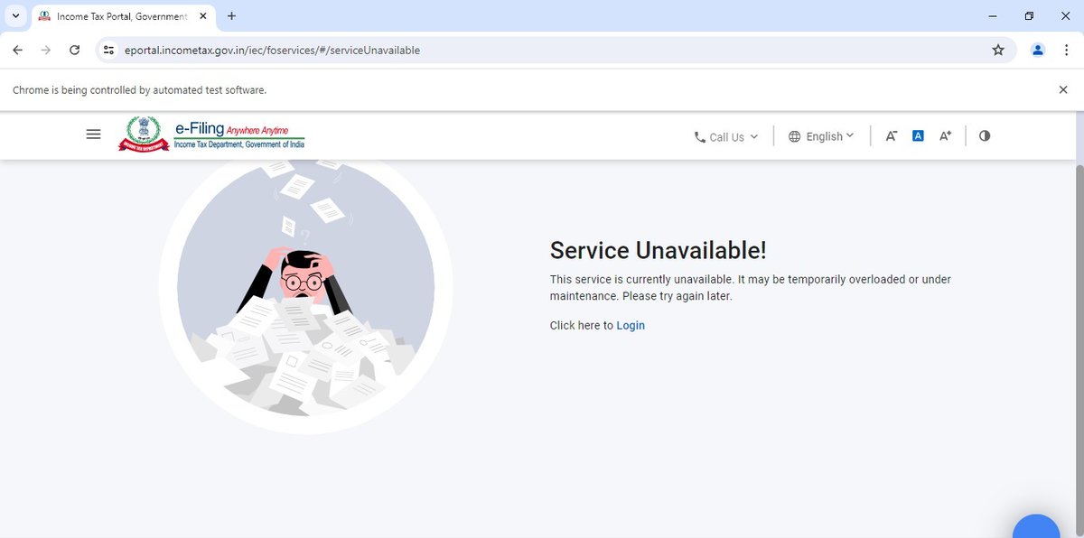This screenshot has width=1084, height=538.
Task: Click the globe icon beside English
Action: coord(795,136)
